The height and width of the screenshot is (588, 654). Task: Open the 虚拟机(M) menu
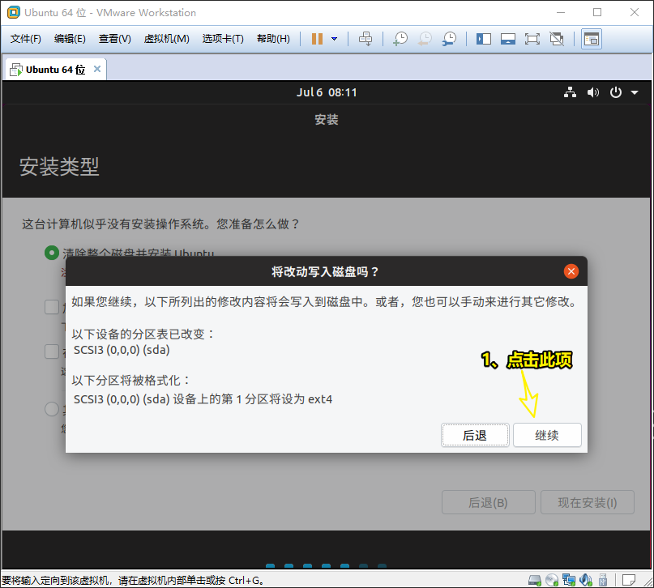point(166,39)
